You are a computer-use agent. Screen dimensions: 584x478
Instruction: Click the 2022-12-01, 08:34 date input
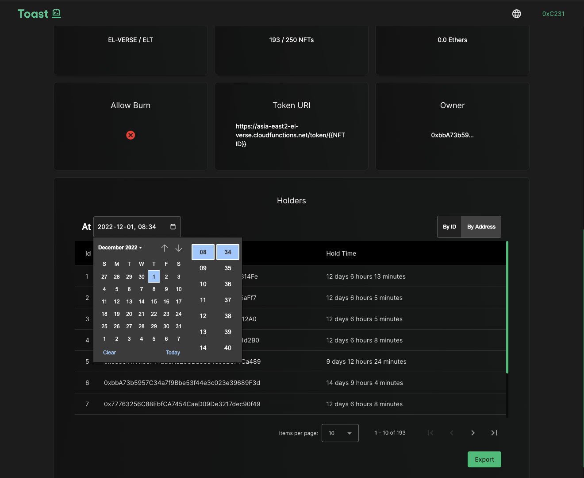[137, 227]
